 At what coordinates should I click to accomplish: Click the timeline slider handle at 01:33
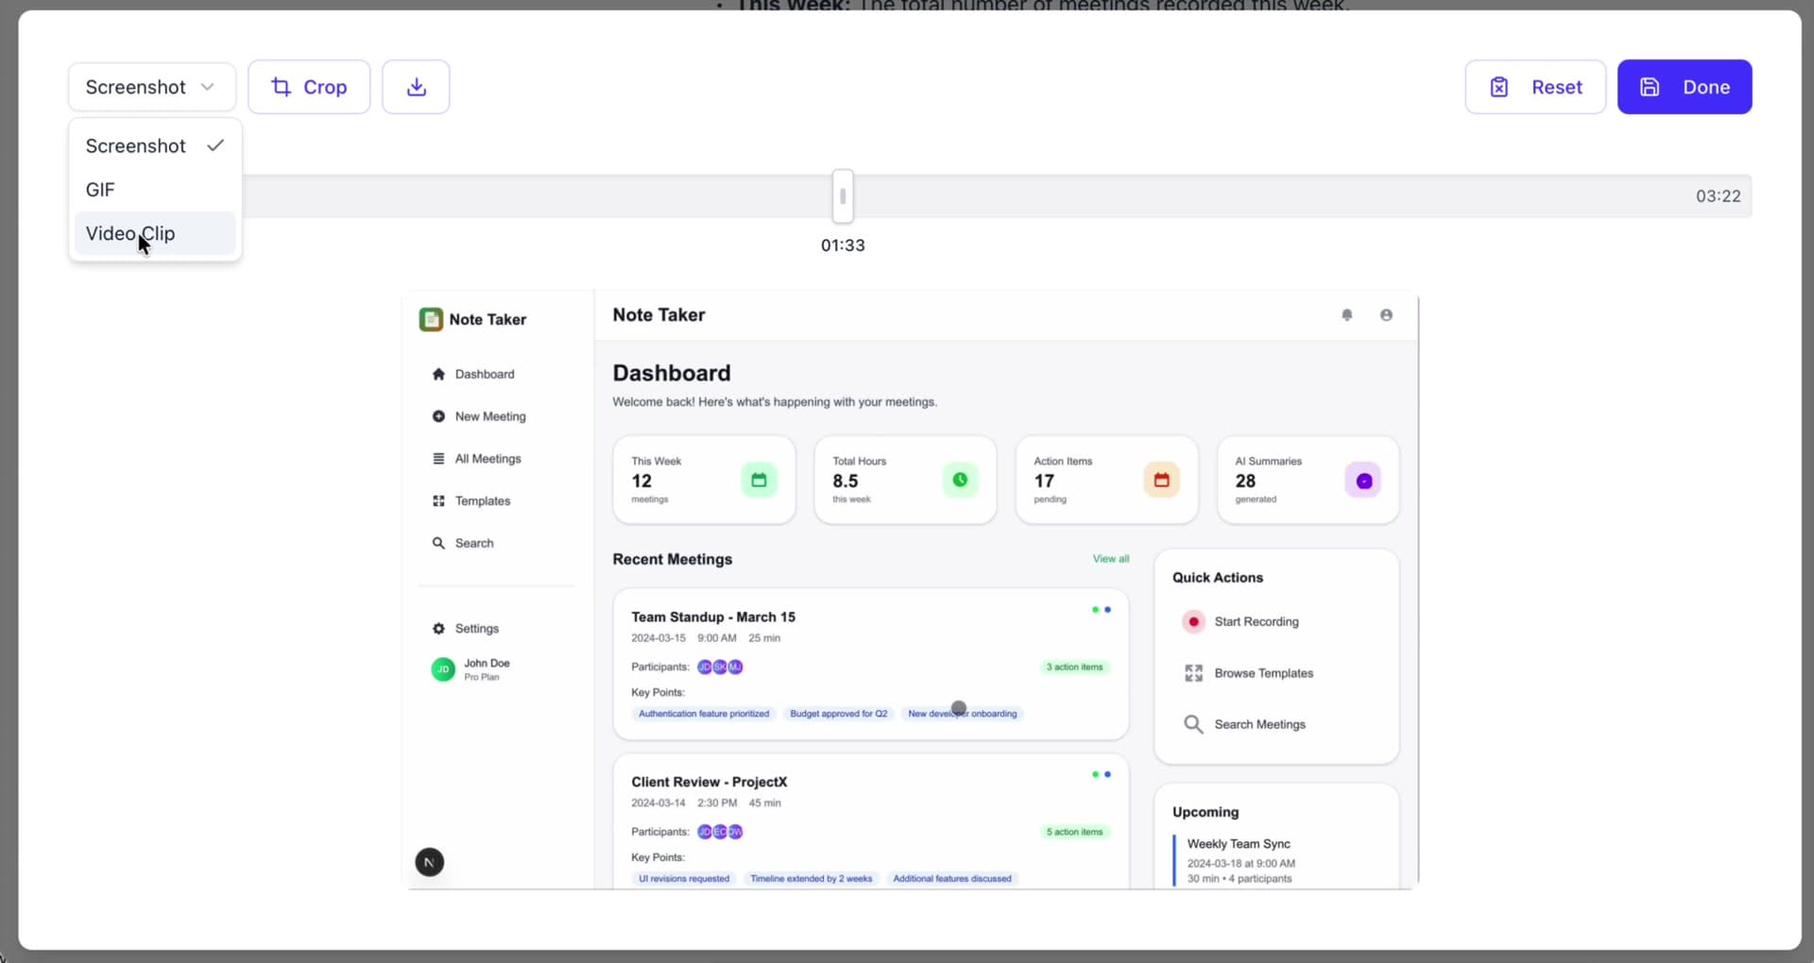[x=843, y=196]
